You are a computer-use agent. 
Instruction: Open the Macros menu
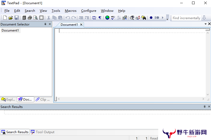click(71, 11)
